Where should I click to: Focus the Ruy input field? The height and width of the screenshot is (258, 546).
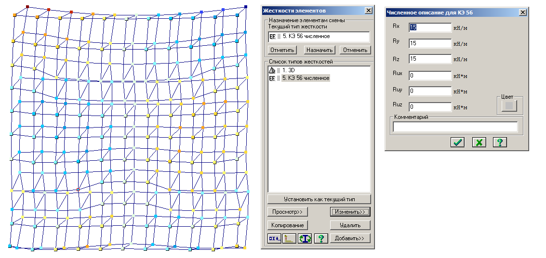[430, 91]
